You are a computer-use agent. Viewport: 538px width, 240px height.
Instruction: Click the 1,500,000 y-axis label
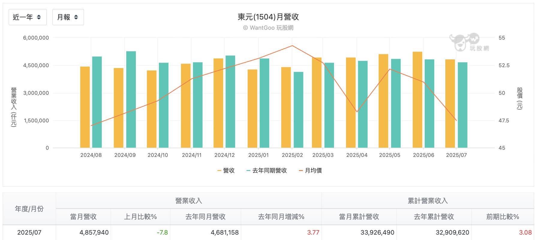[36, 121]
